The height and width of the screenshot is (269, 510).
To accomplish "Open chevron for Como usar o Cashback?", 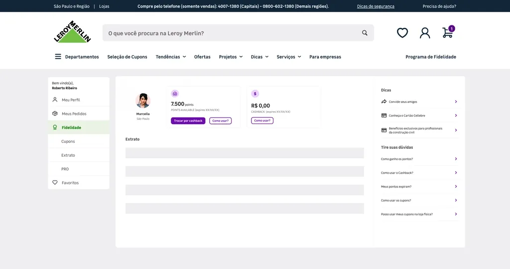I will pos(456,172).
